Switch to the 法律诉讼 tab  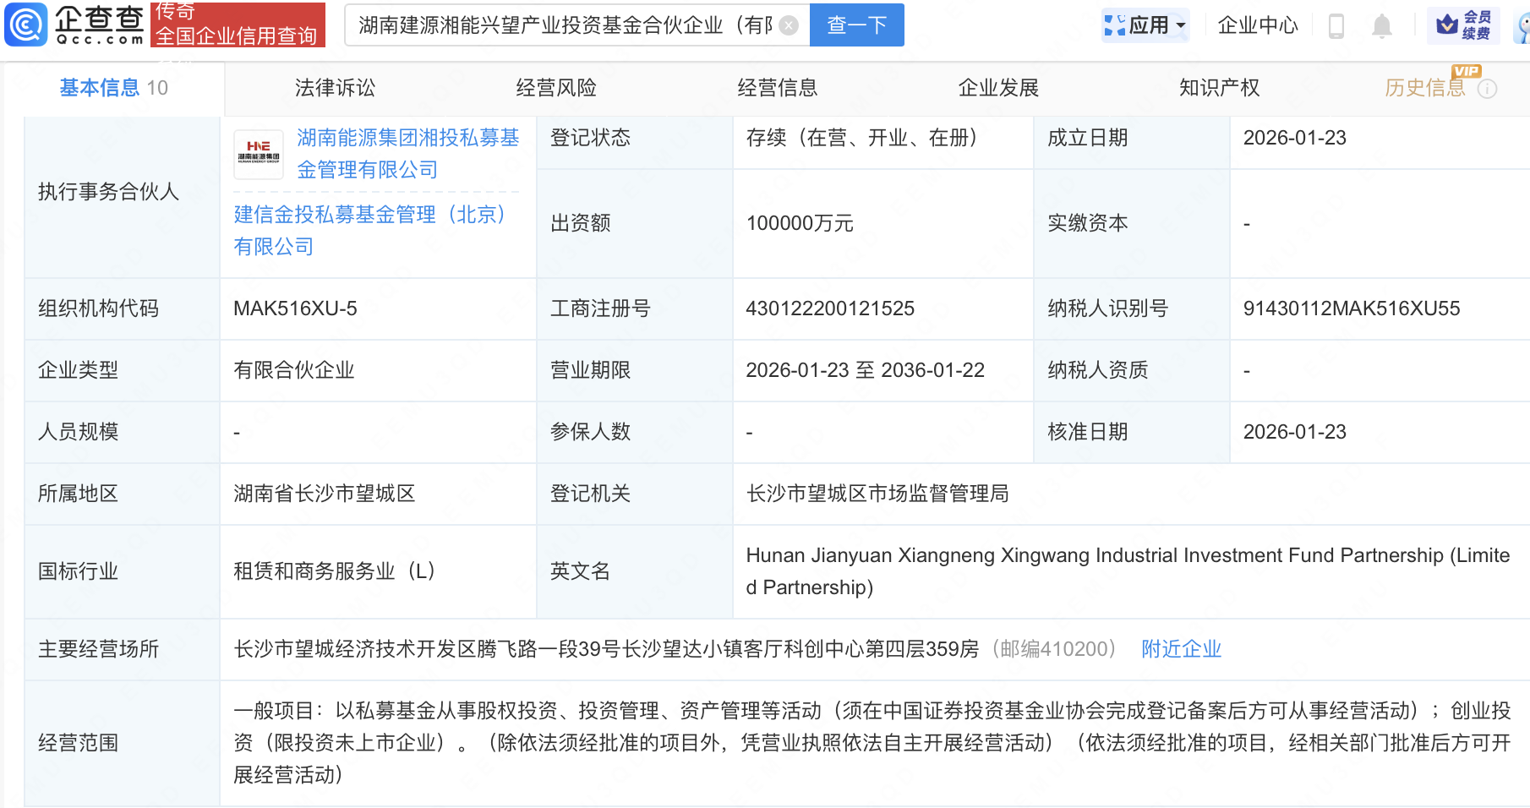click(335, 87)
